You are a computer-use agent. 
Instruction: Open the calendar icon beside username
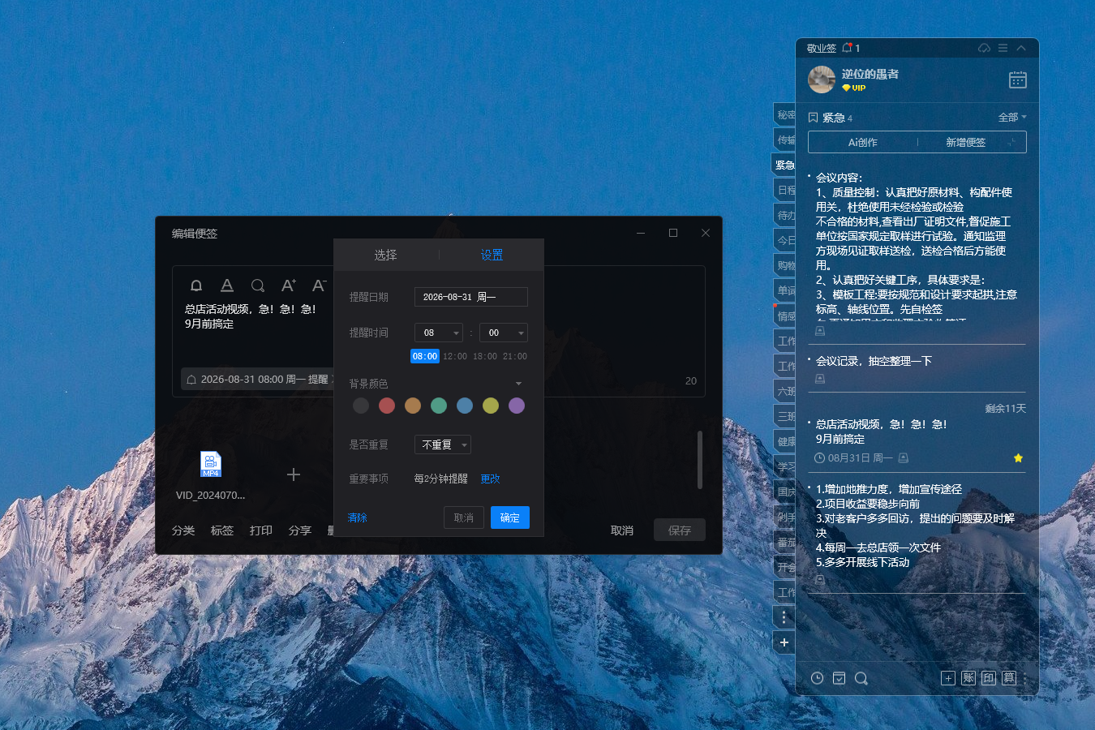1017,79
